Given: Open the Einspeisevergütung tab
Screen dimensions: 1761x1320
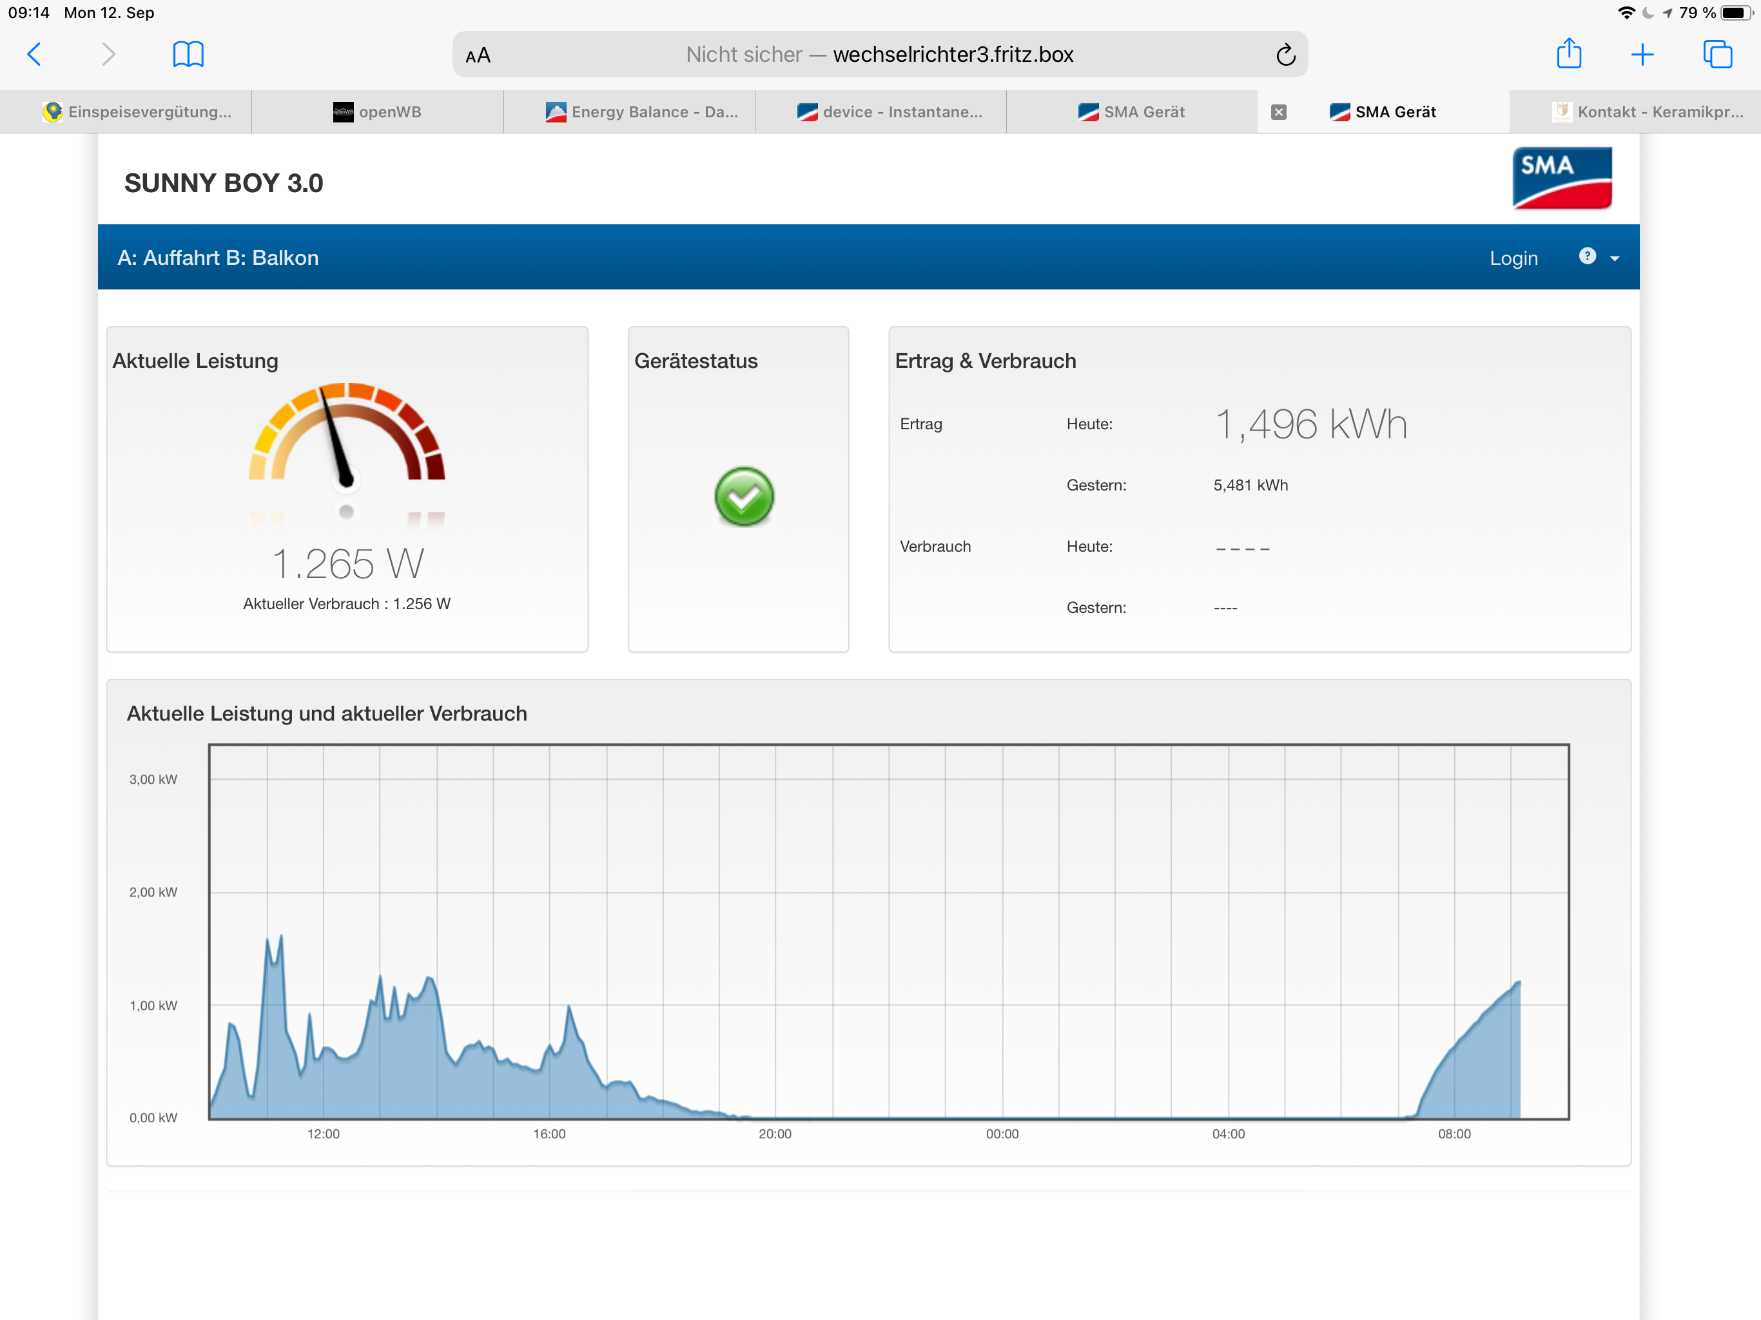Looking at the screenshot, I should 137,112.
